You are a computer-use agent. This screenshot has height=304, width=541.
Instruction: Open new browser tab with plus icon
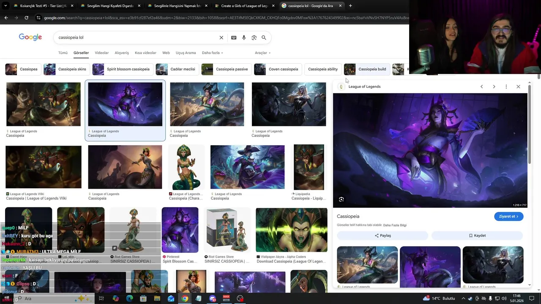[x=350, y=6]
